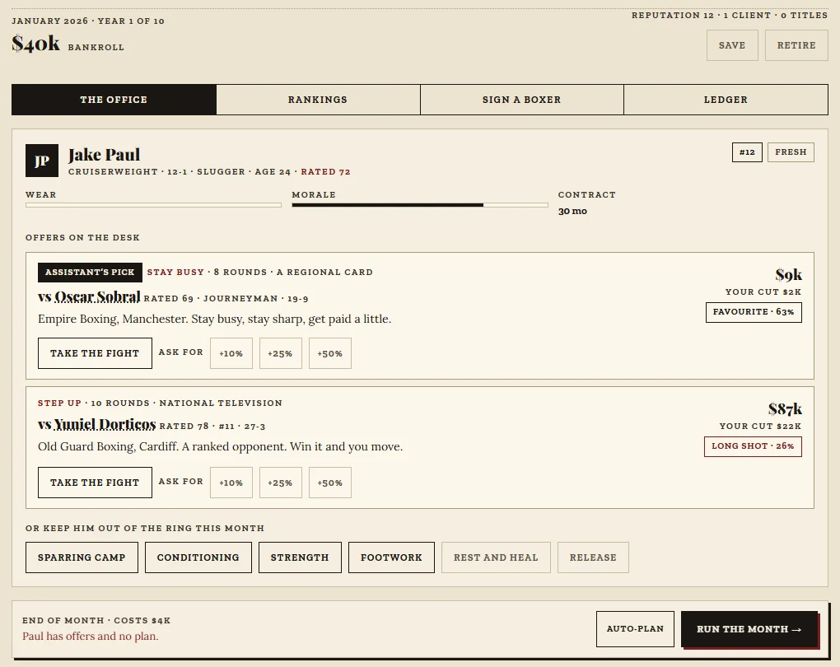Run the month
840x667 pixels.
coord(749,629)
